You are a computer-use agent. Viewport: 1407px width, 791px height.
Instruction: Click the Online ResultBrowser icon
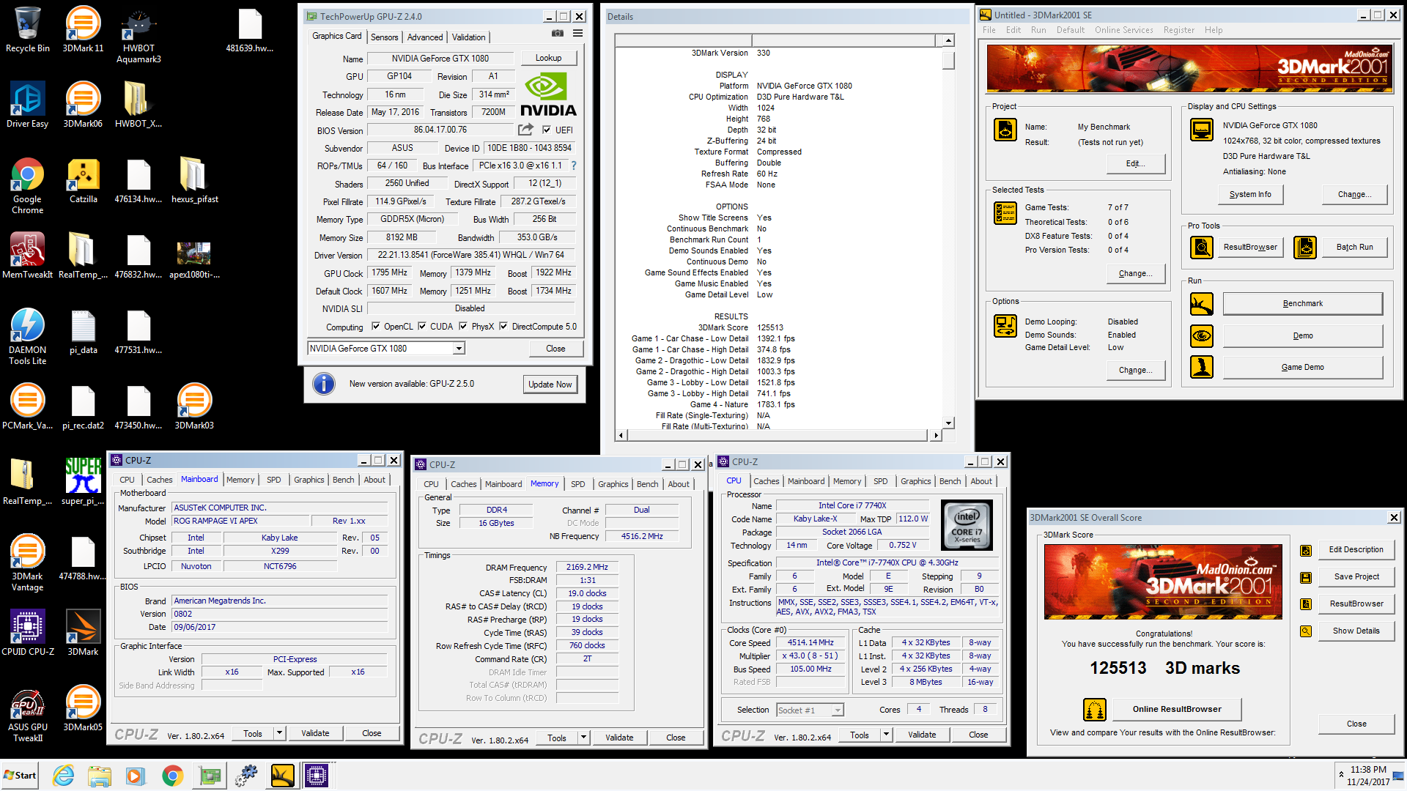tap(1095, 709)
